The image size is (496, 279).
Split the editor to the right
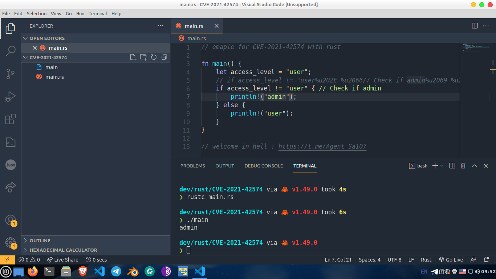tap(475, 26)
